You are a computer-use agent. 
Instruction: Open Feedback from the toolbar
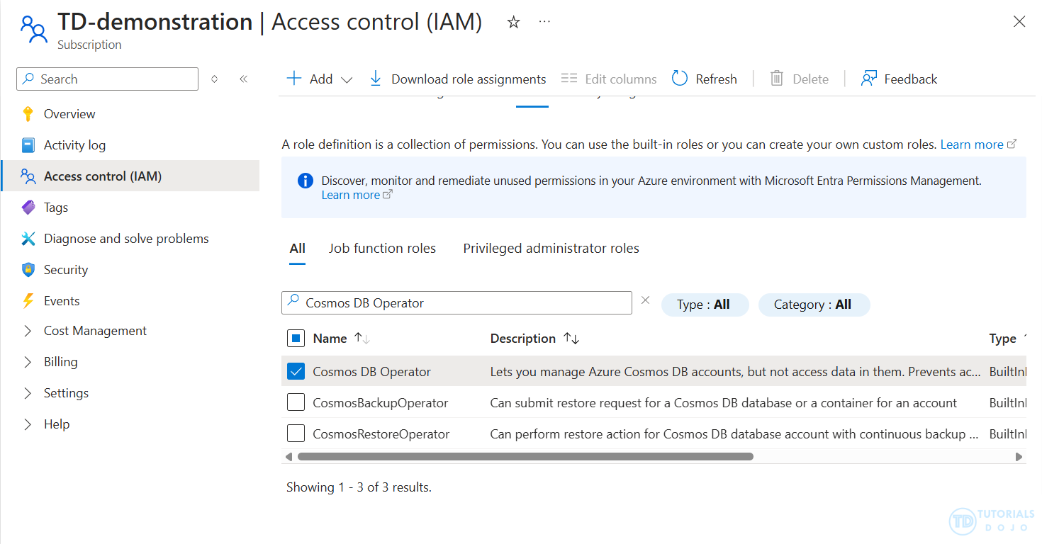tap(899, 79)
